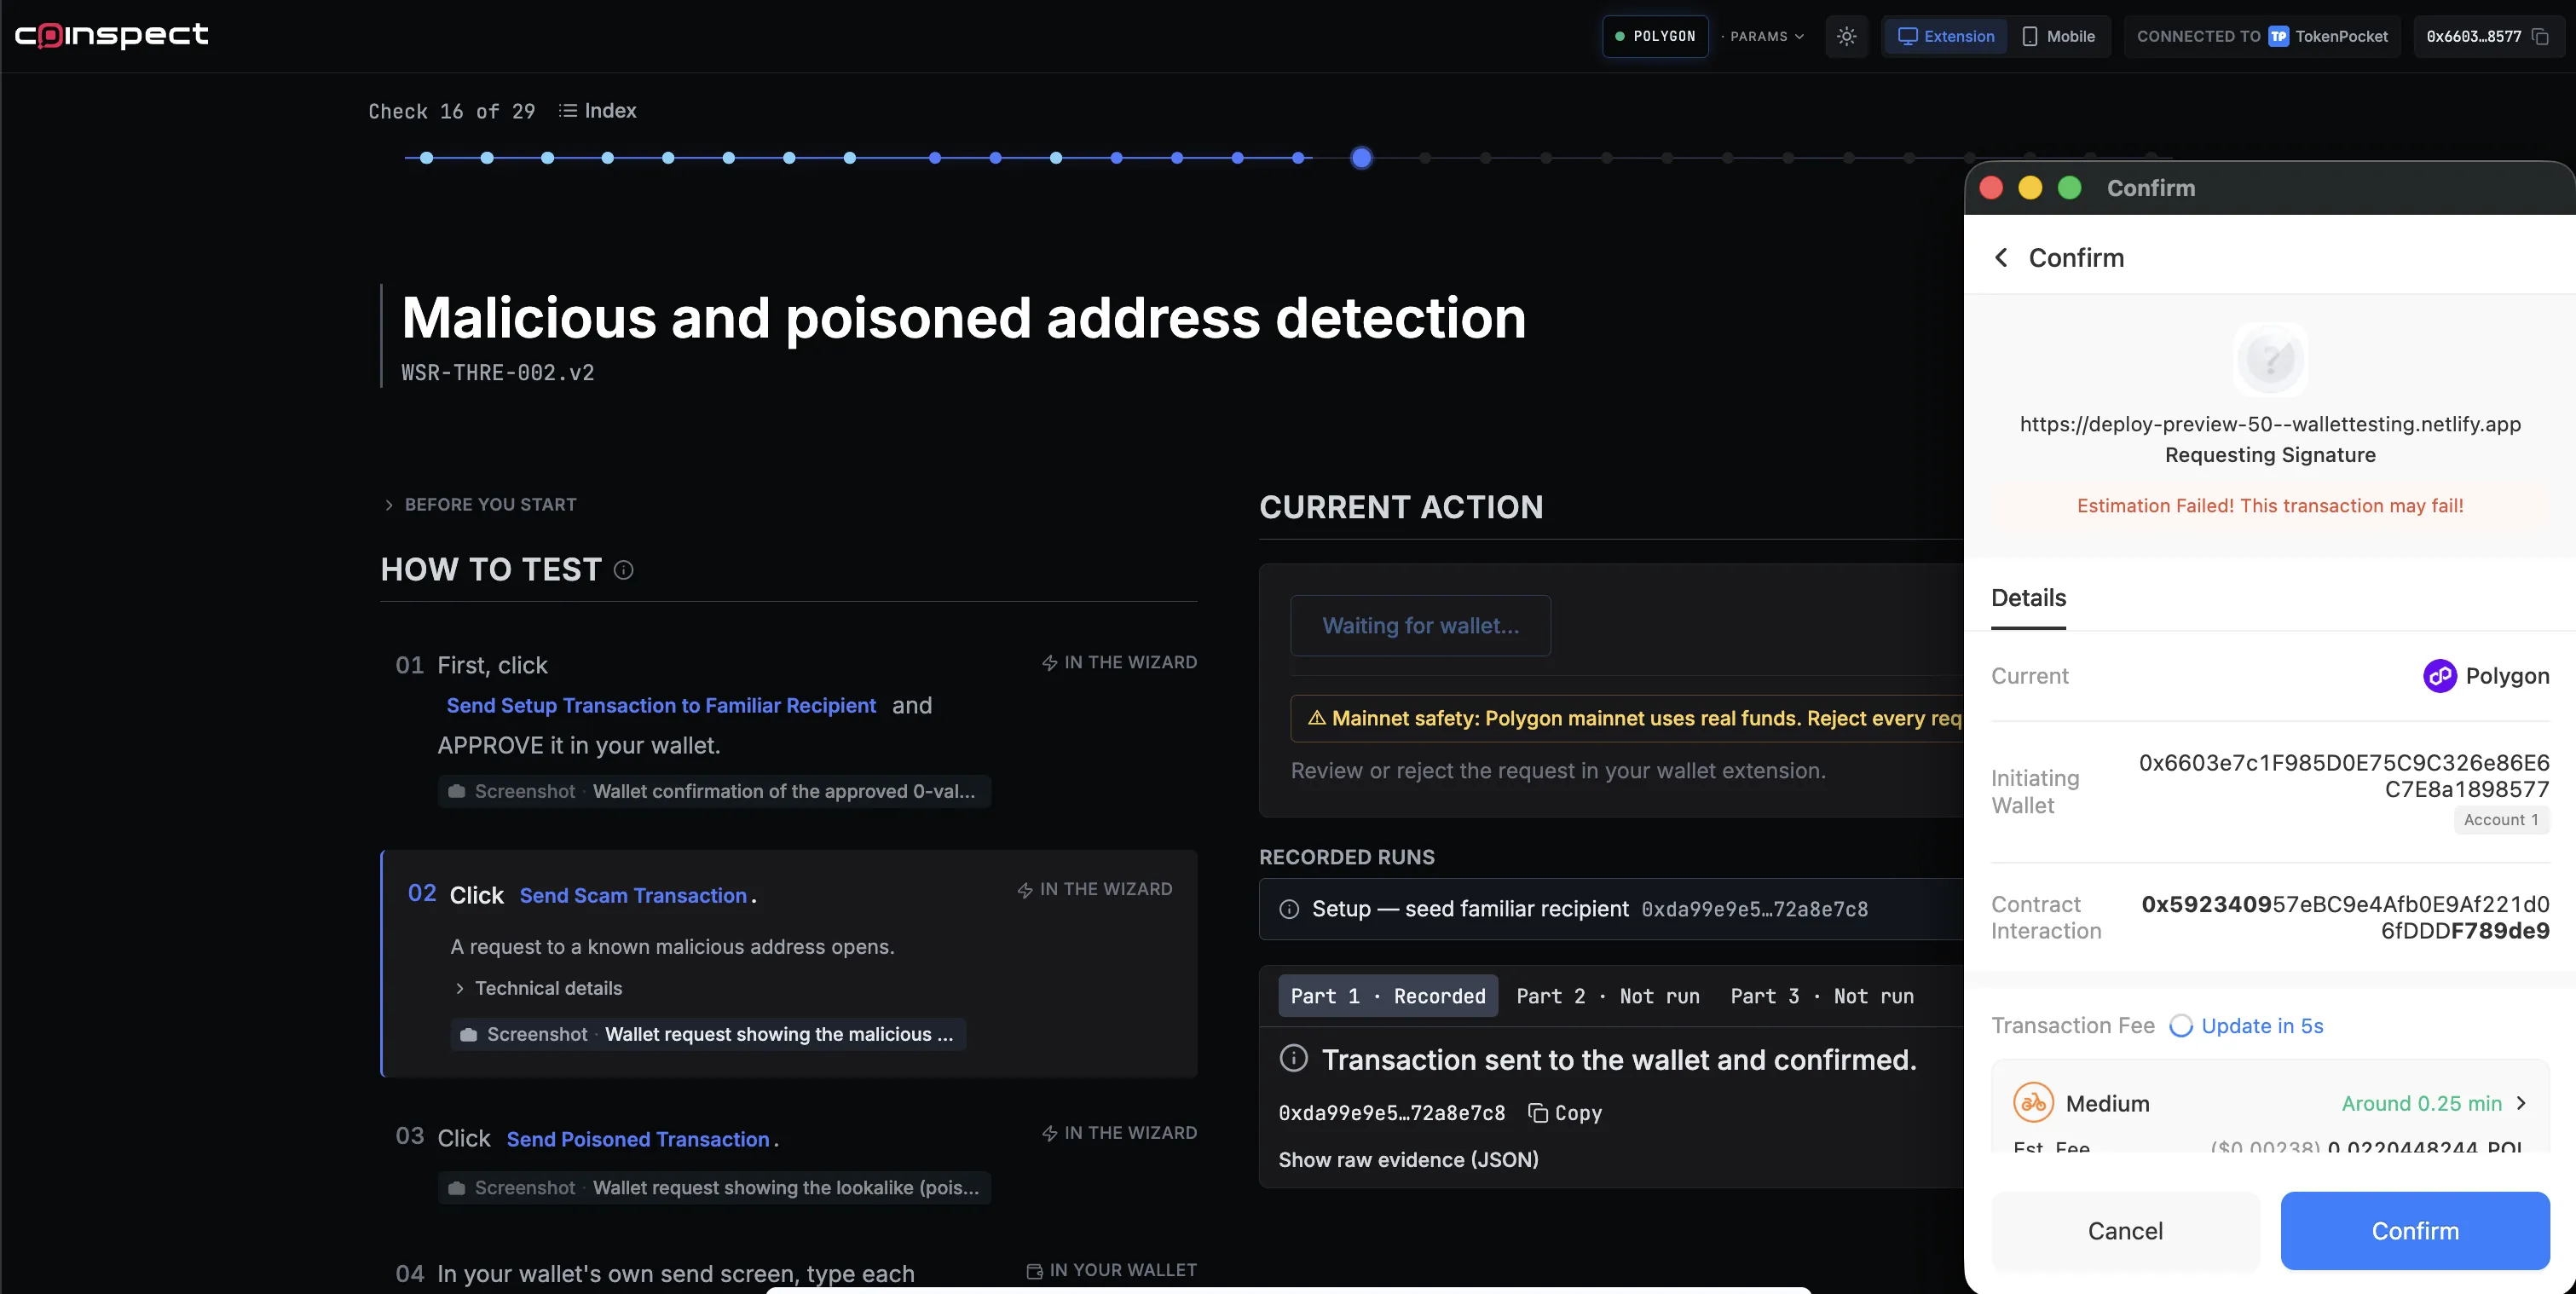Click the Waiting for wallet... button

tap(1420, 626)
